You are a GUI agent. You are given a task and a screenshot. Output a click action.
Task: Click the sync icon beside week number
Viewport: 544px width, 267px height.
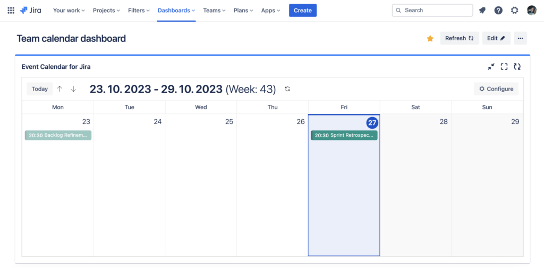[x=287, y=89]
